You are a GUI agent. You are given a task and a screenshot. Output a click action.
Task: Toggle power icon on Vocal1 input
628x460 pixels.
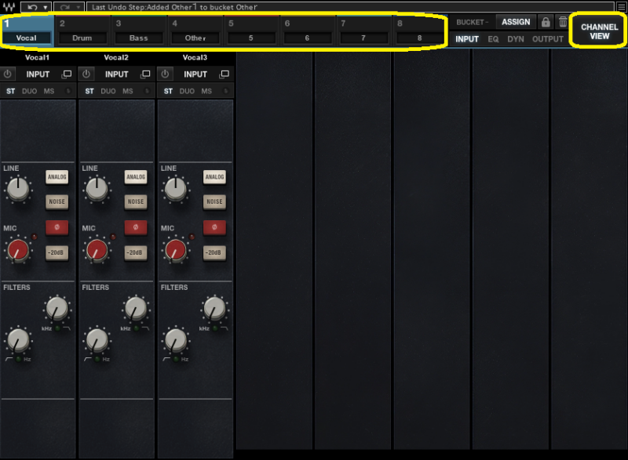pyautogui.click(x=8, y=74)
